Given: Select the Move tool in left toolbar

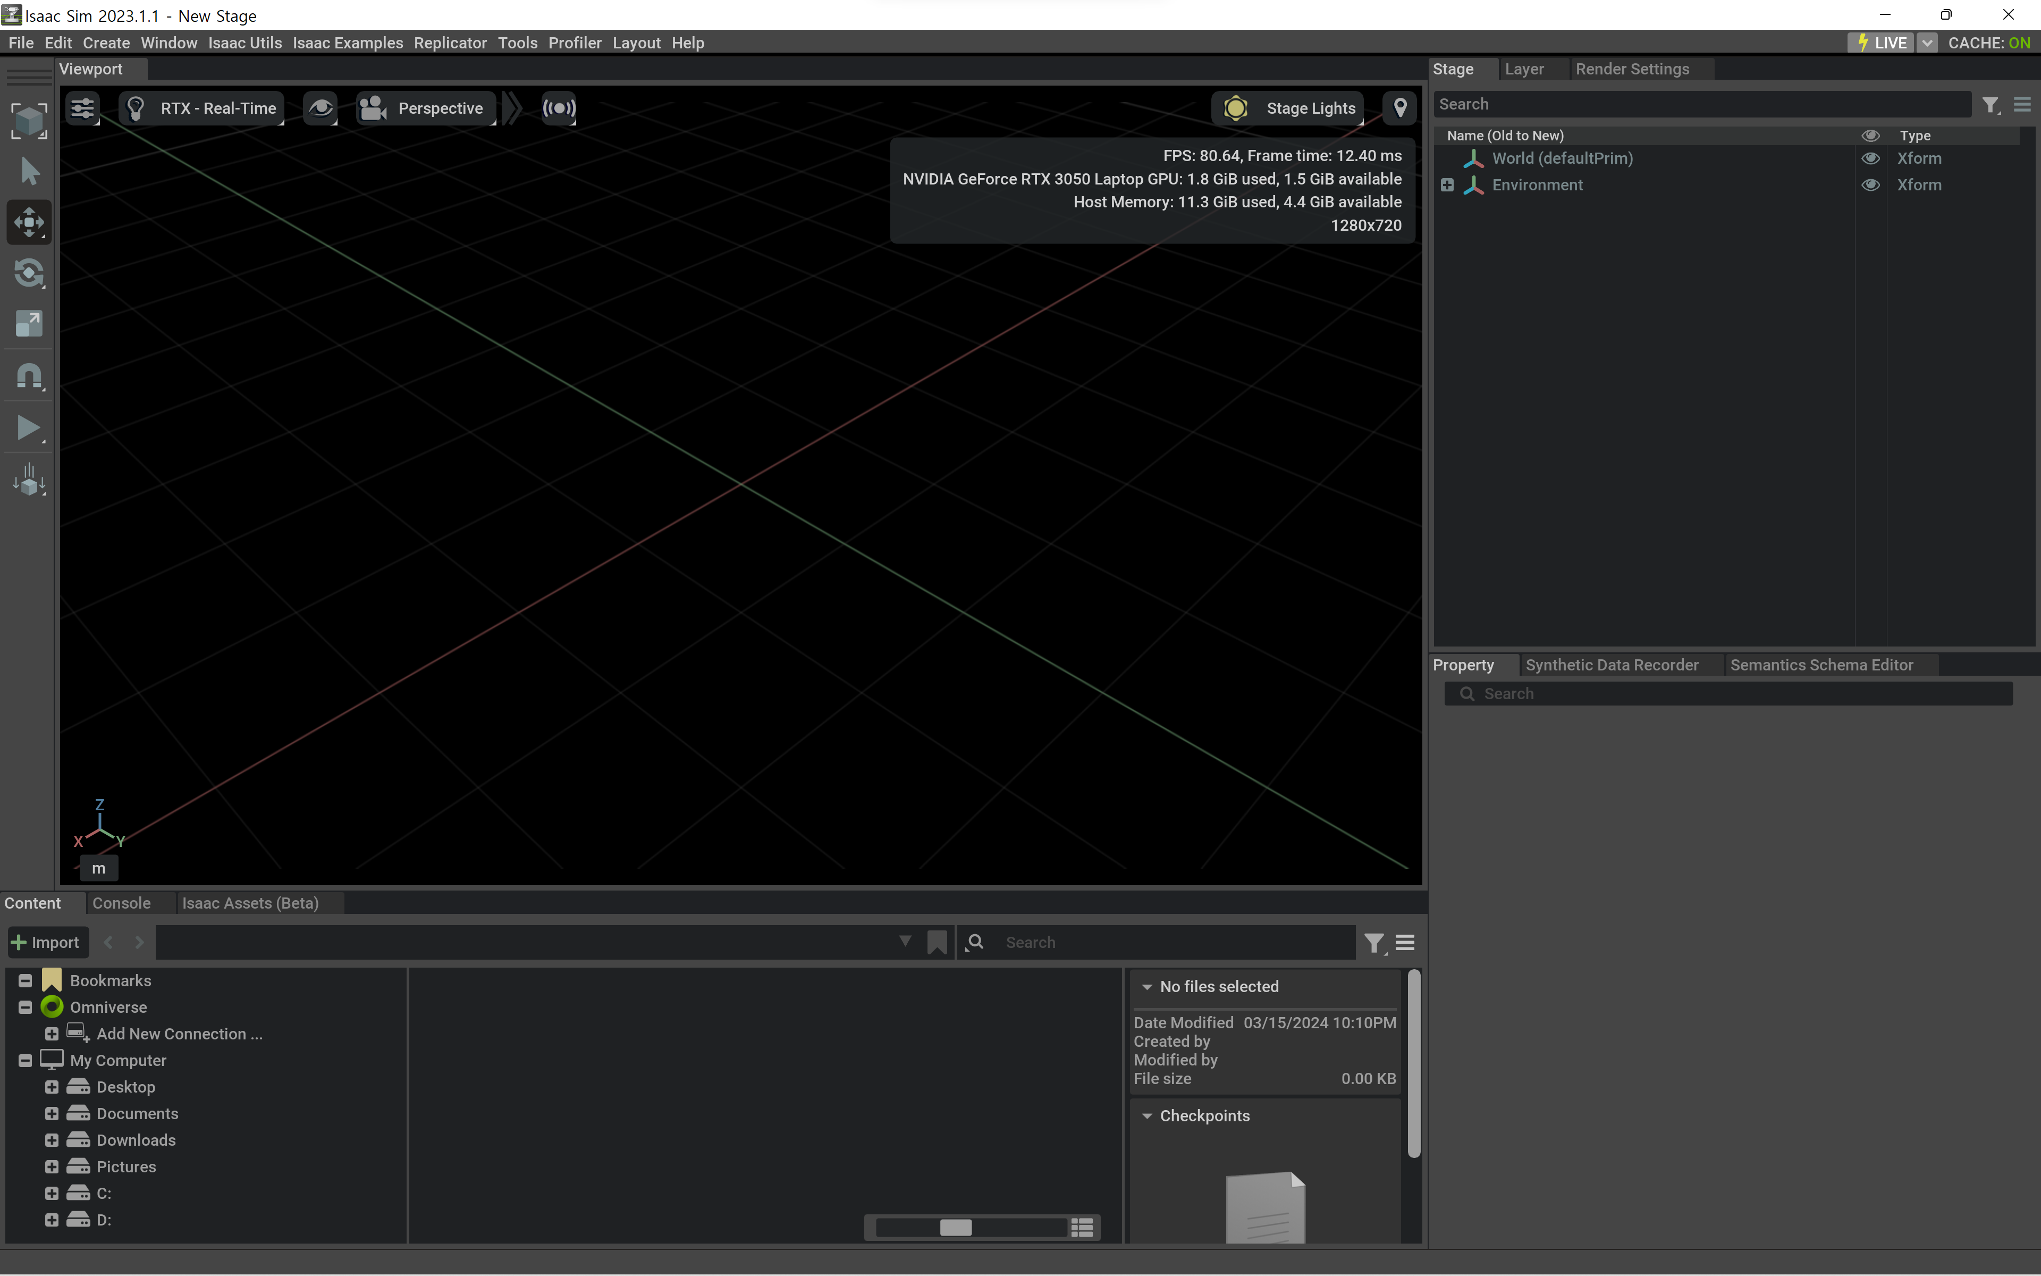Looking at the screenshot, I should point(29,223).
